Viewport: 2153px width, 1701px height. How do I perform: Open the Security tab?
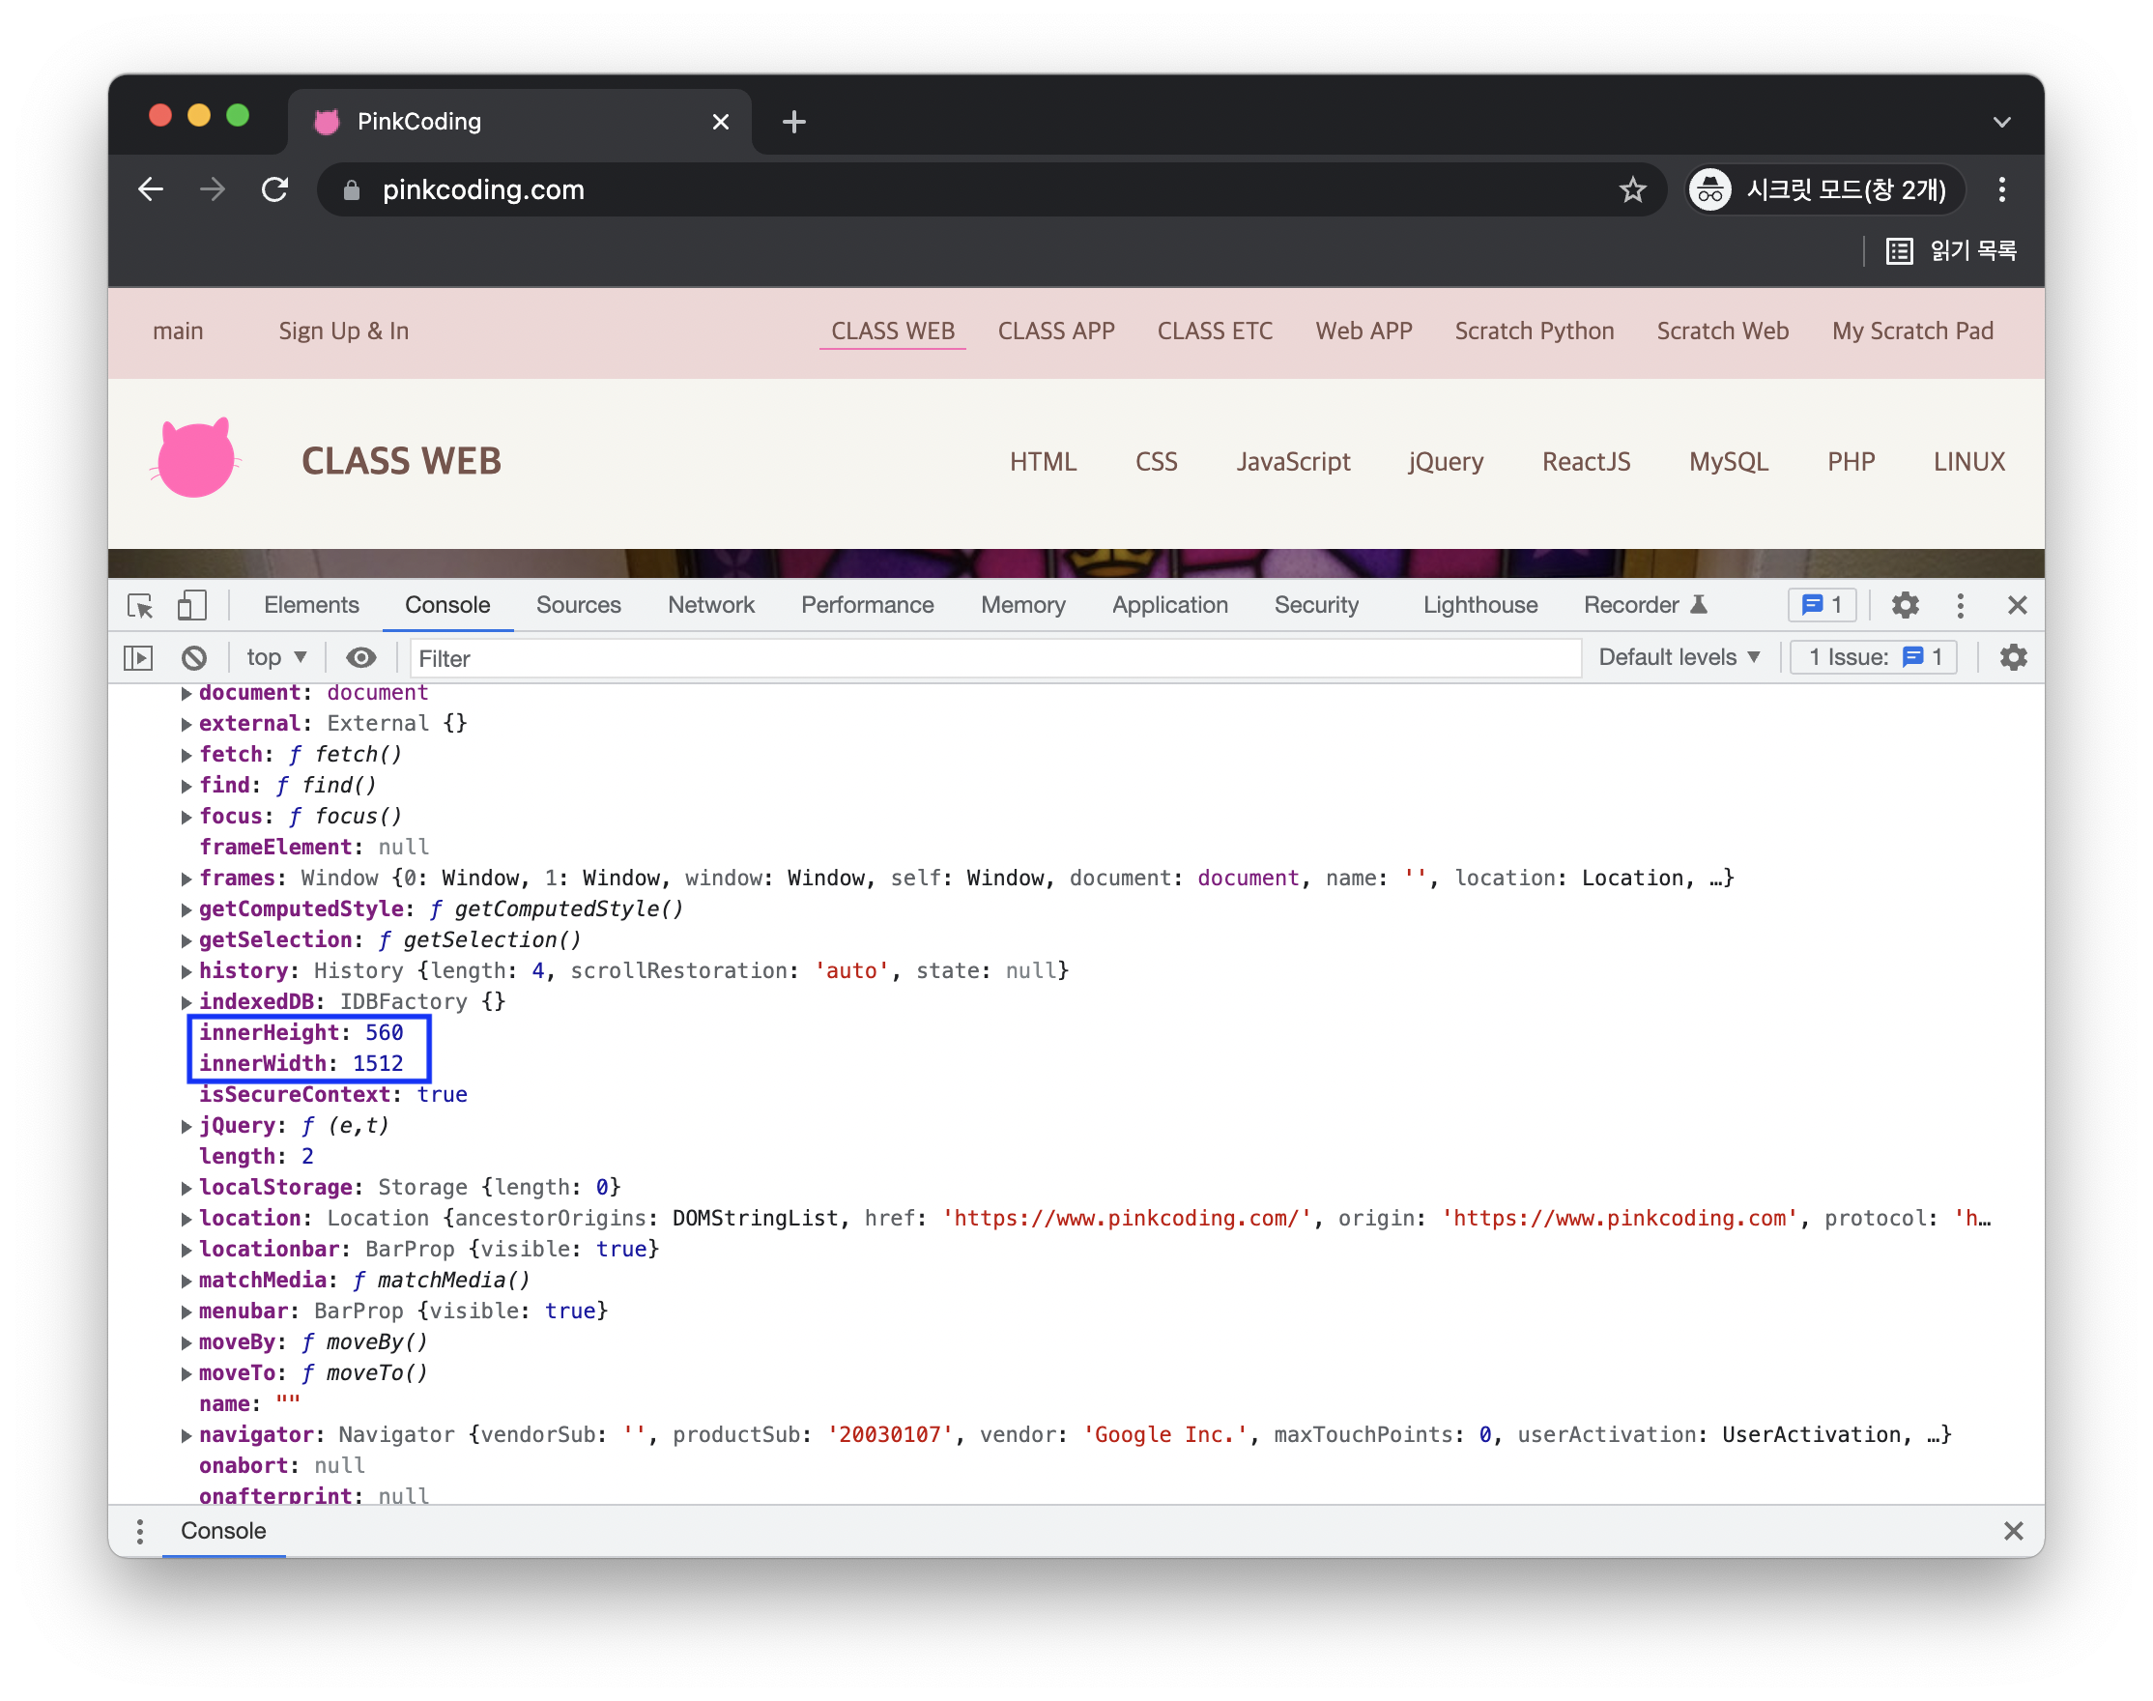click(x=1315, y=604)
